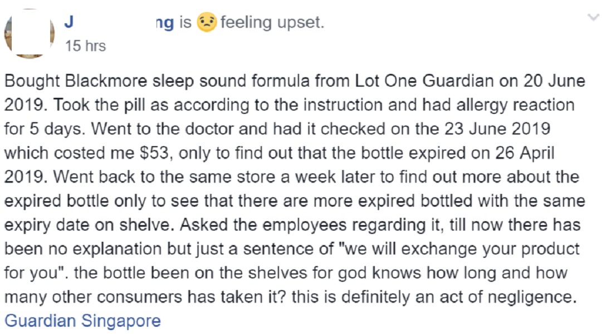Screen dimensions: 607x334
Task: Click the 'feeling upset' status text
Action: click(272, 22)
